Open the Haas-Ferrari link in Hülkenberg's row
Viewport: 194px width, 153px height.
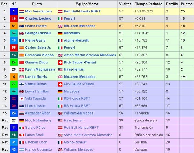coord(74,121)
